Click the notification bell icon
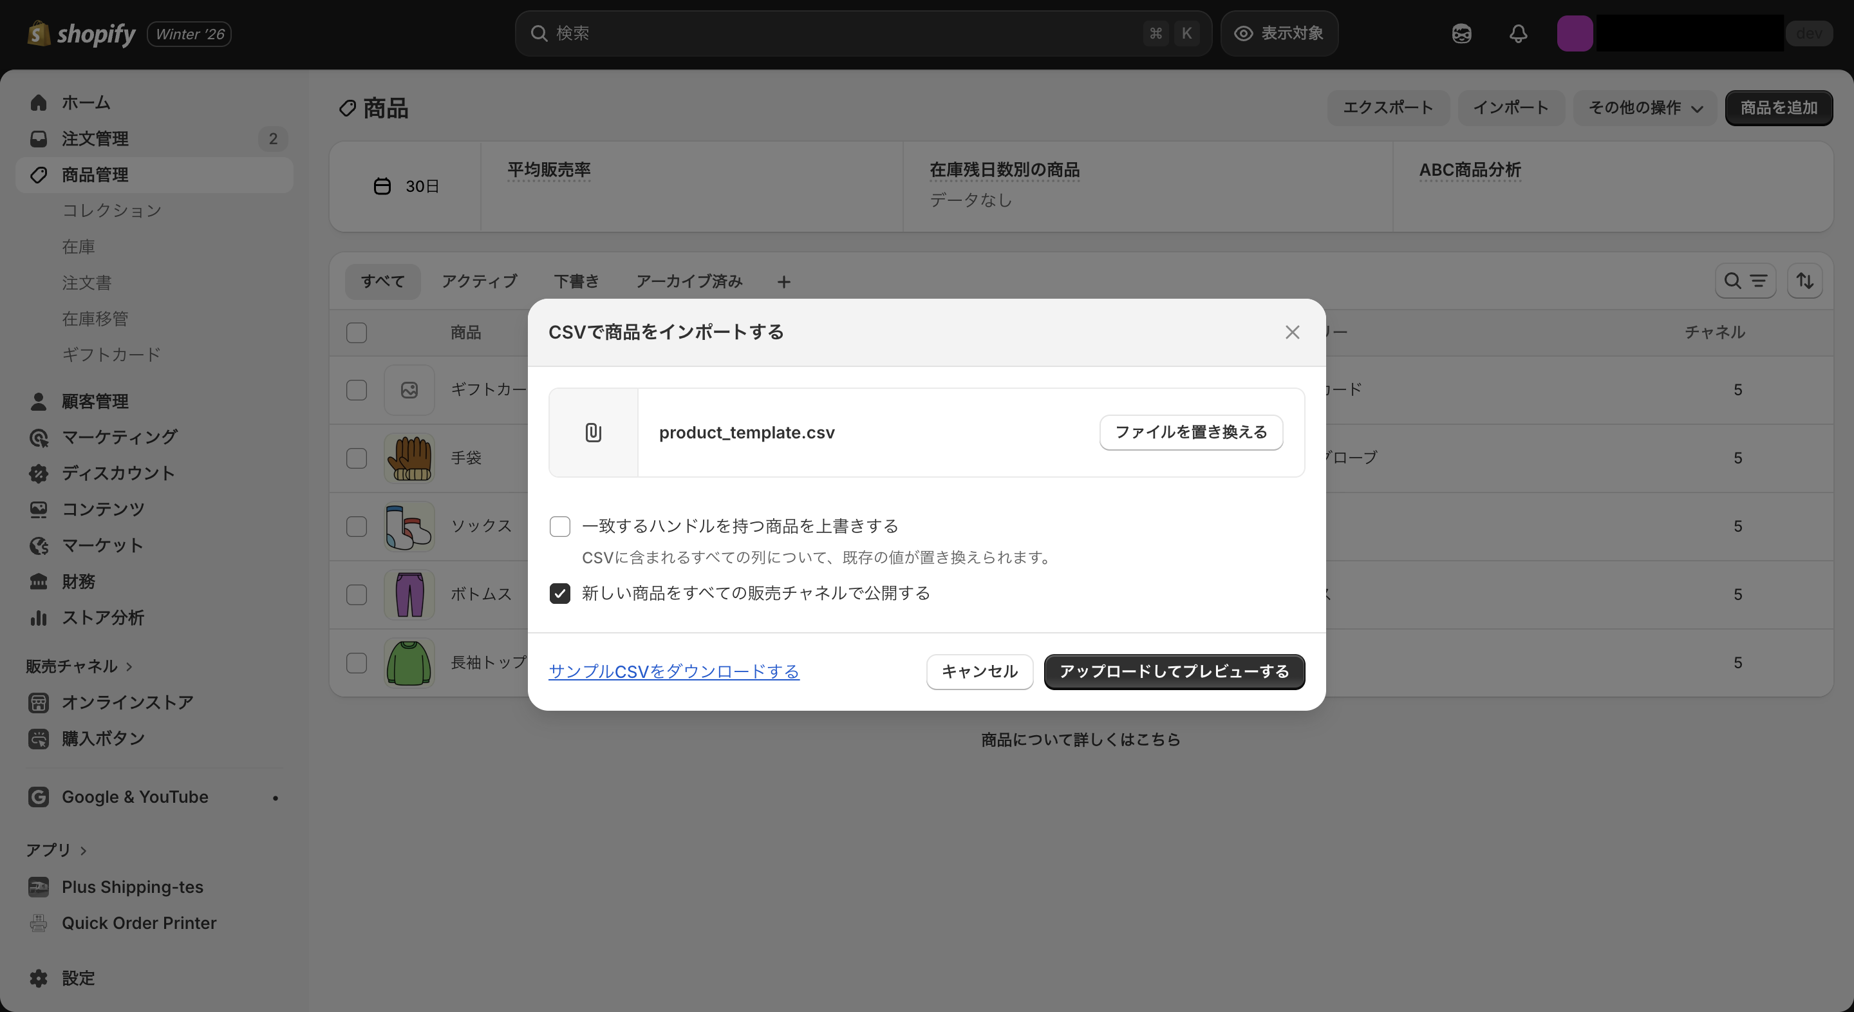The height and width of the screenshot is (1012, 1854). tap(1517, 33)
